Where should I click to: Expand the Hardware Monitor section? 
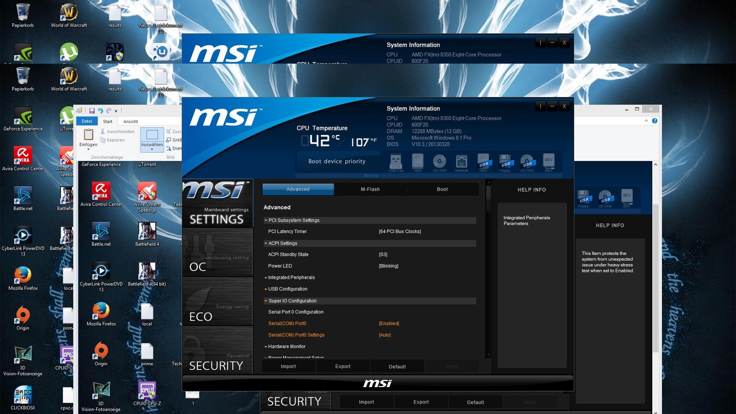(265, 347)
